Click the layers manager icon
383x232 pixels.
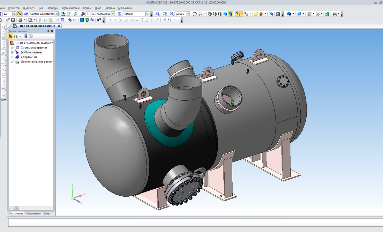coord(26,14)
